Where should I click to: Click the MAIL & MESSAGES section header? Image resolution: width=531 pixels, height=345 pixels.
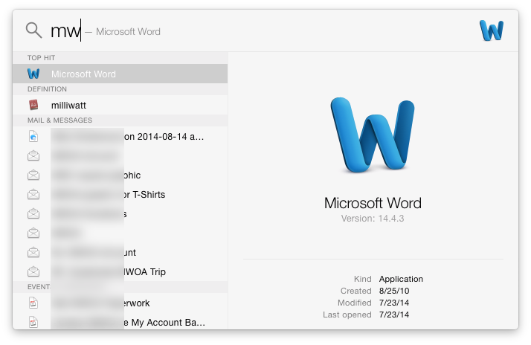(x=59, y=120)
